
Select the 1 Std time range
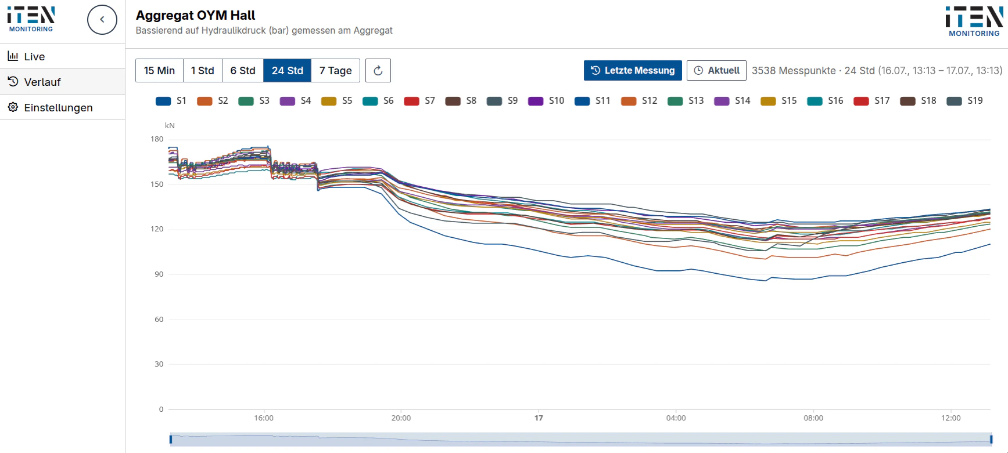[x=203, y=71]
